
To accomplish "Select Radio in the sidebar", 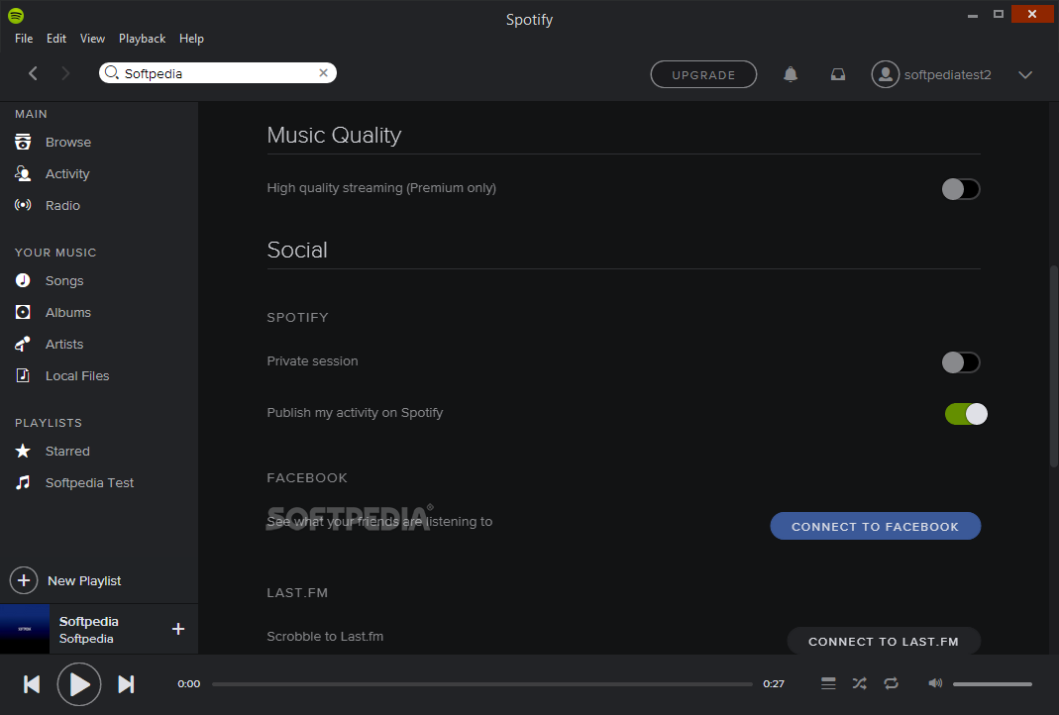I will click(62, 205).
